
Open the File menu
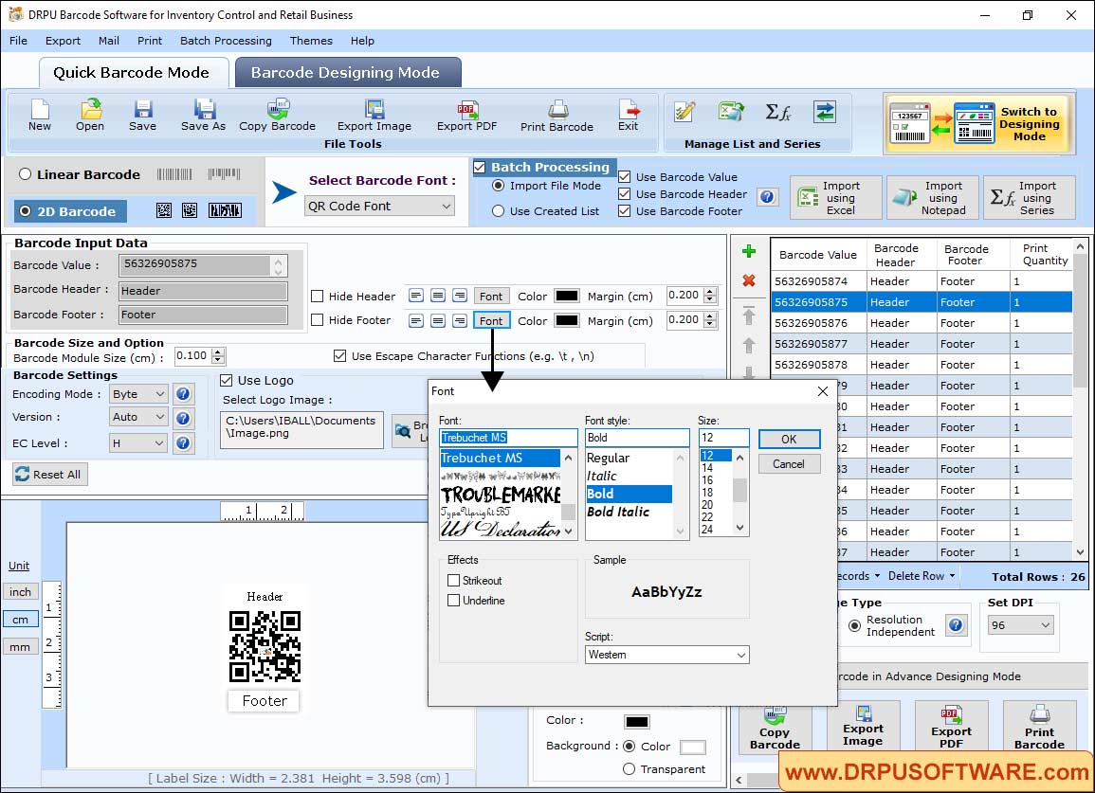[x=18, y=41]
